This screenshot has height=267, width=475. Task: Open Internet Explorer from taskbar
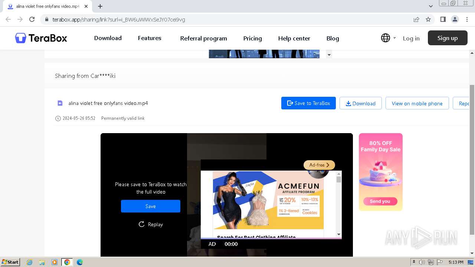30,262
